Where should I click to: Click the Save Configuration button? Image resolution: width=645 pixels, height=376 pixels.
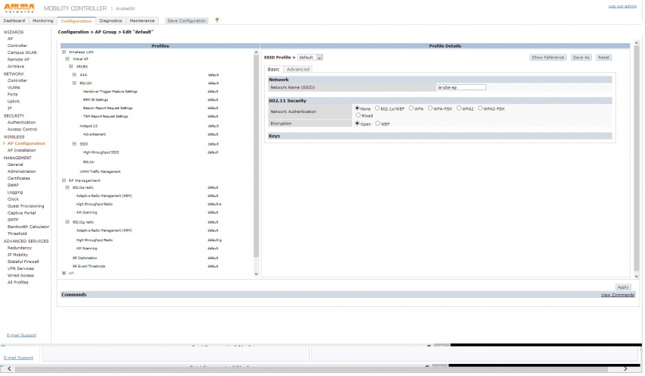click(x=187, y=20)
